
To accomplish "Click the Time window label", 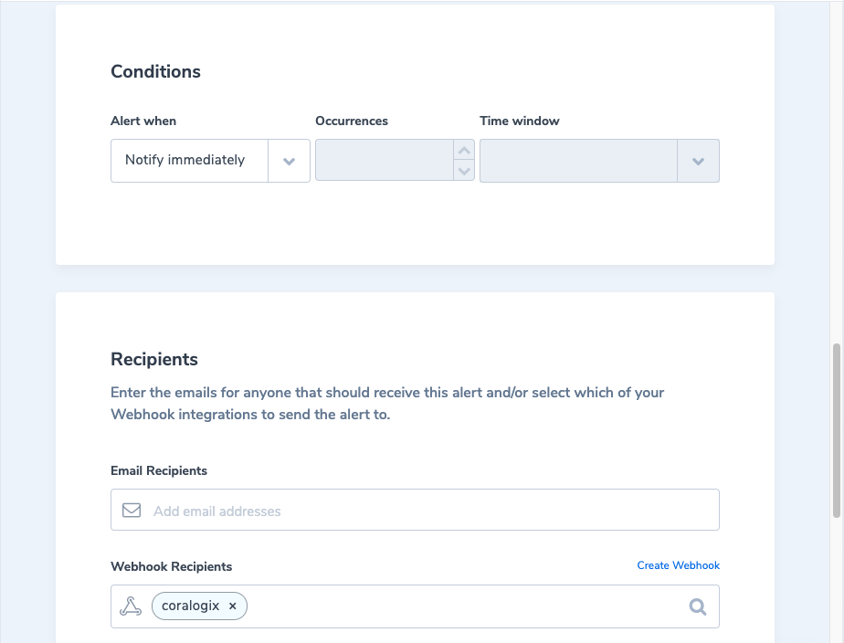I will 520,121.
